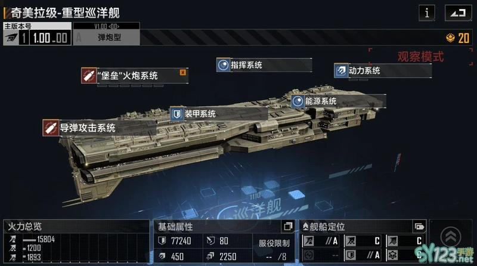This screenshot has height=266, width=477.
Task: Click the service limit box (服役限制)
Action: click(274, 248)
